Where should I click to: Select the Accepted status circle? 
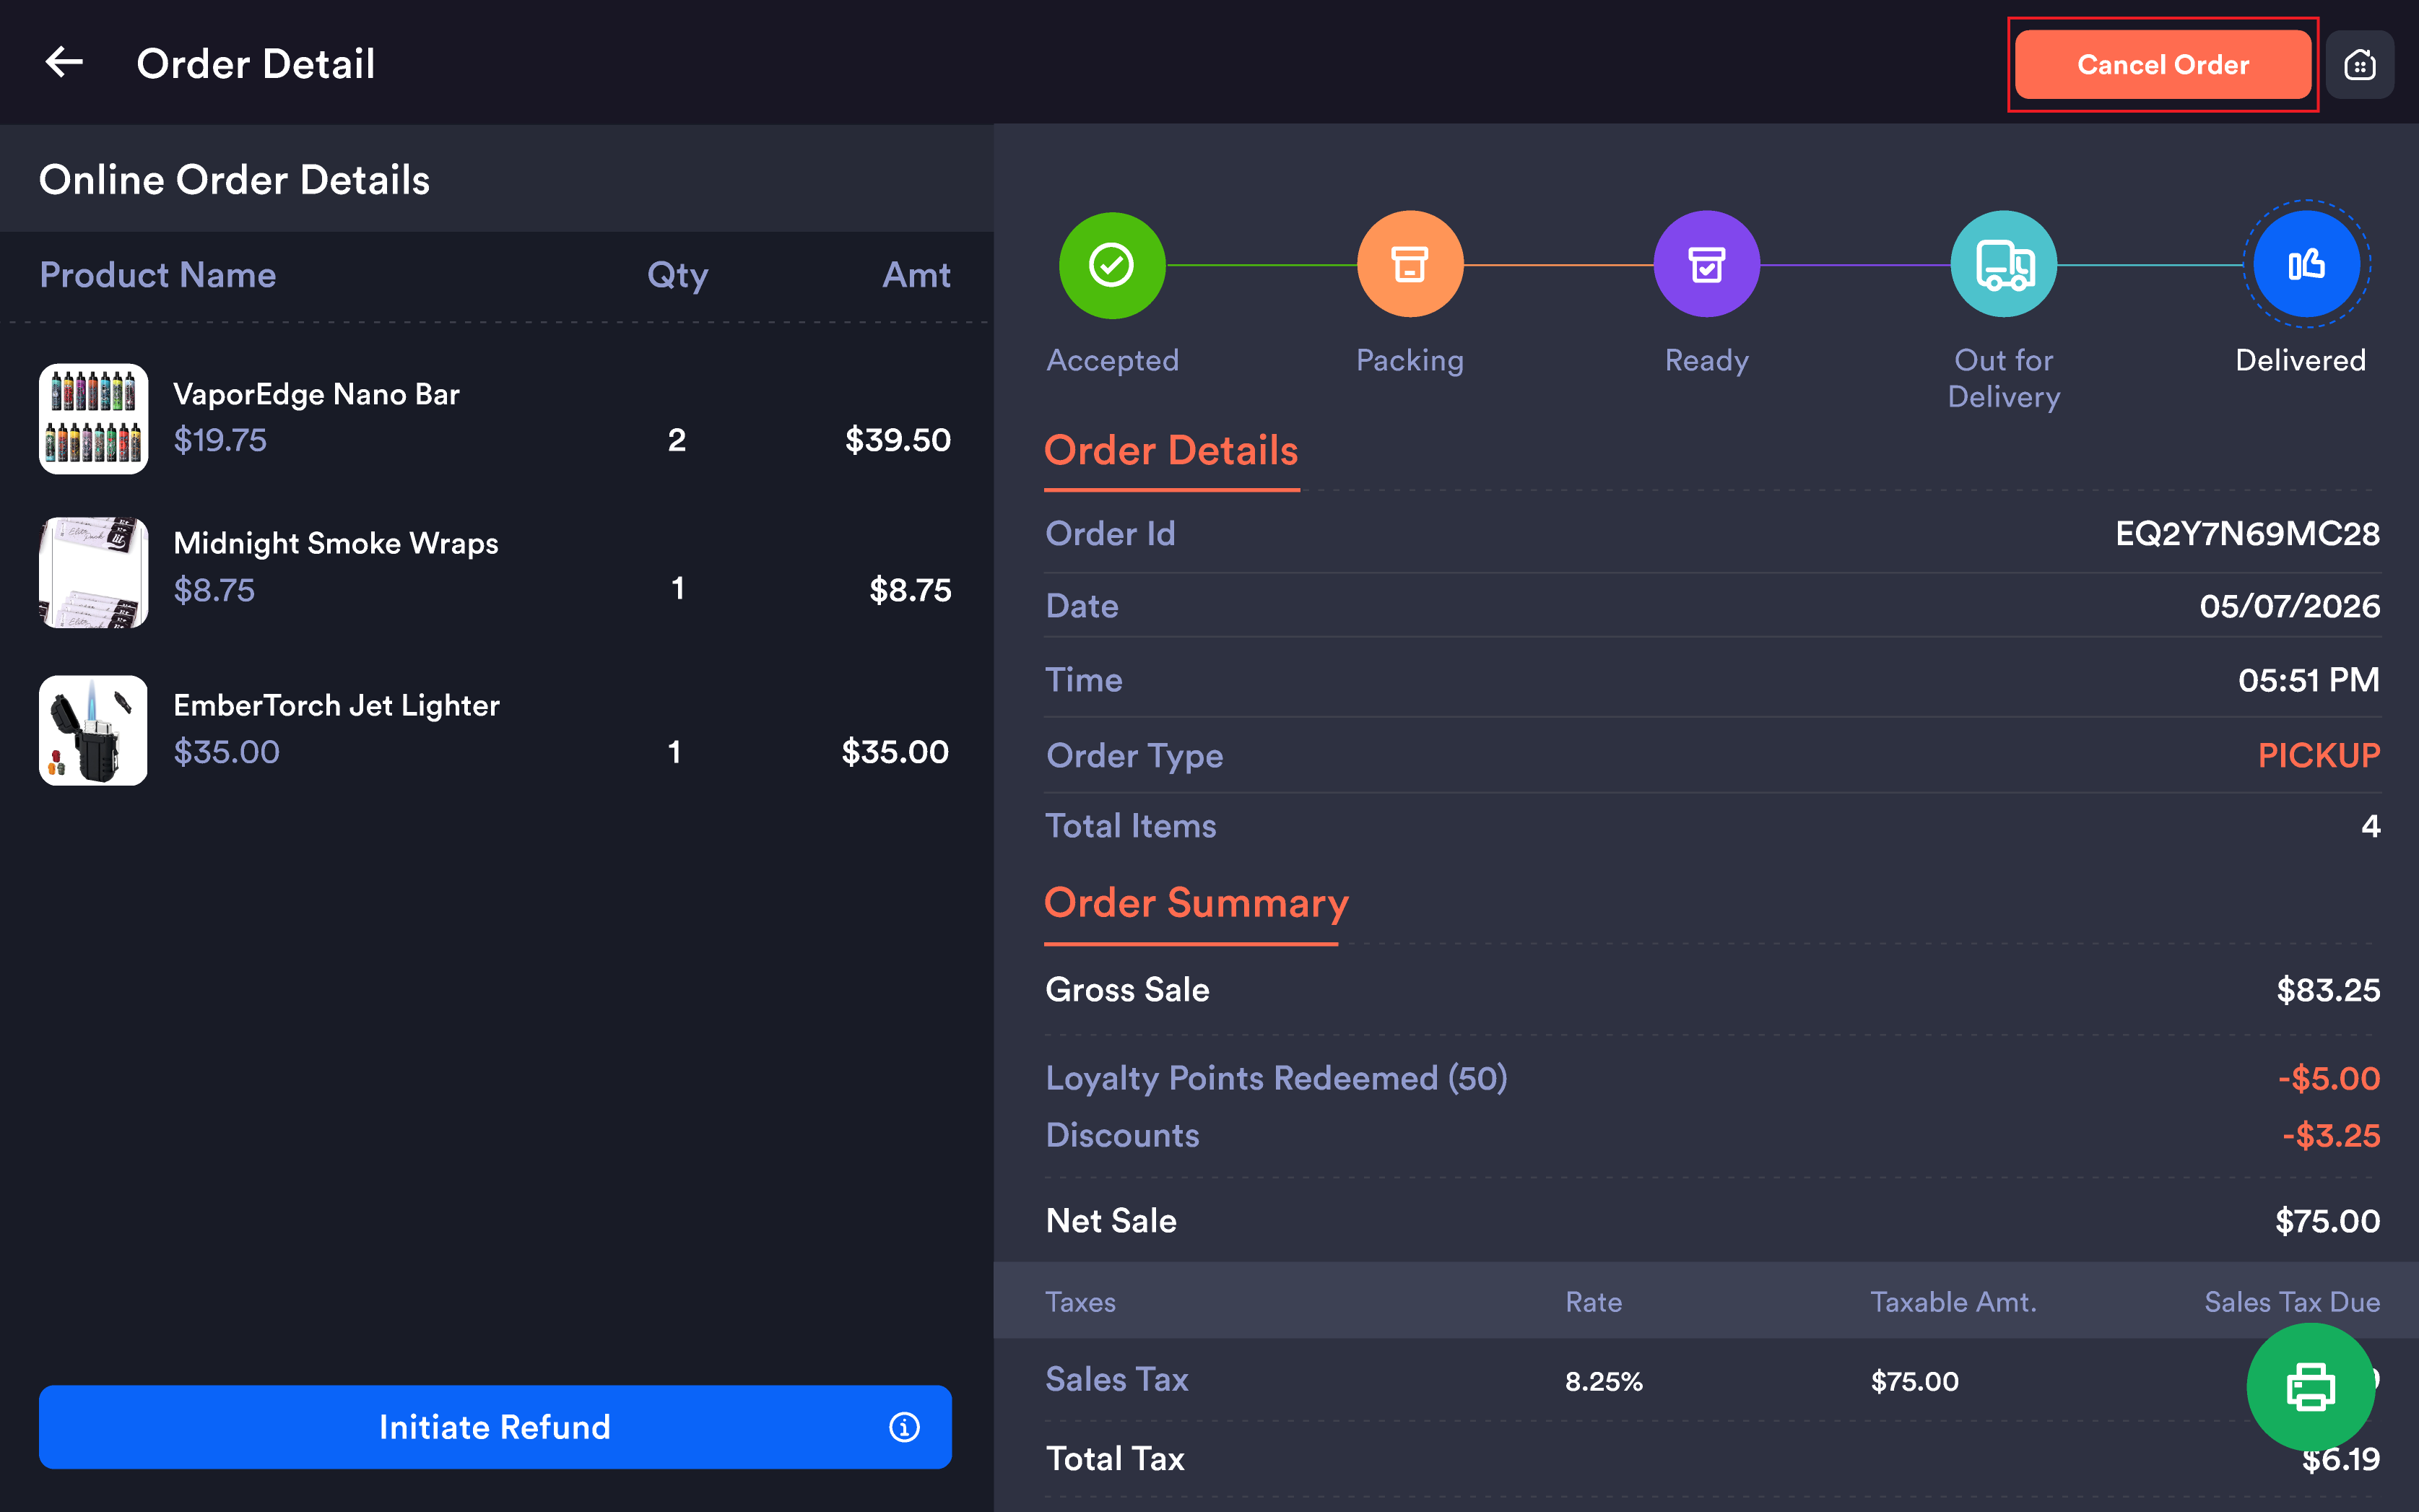tap(1111, 265)
